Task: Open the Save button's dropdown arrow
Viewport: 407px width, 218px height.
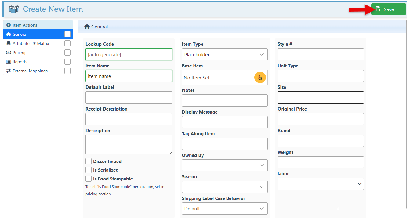Action: tap(402, 9)
